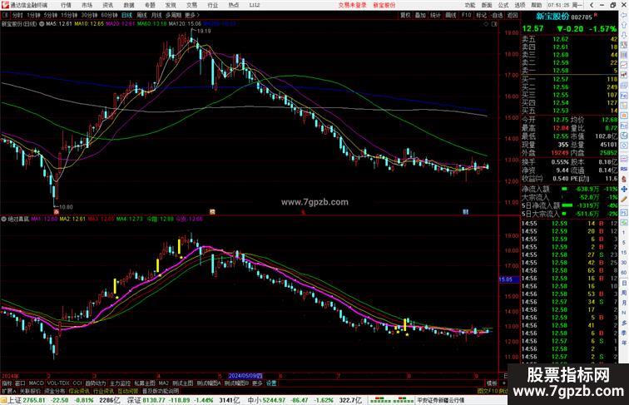Screen dimensions: 629x405
Task: Switch to 5分钟 chart period
Action: (51, 15)
